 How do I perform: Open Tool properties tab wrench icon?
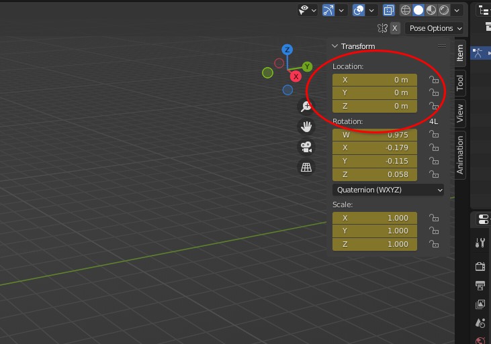(480, 243)
